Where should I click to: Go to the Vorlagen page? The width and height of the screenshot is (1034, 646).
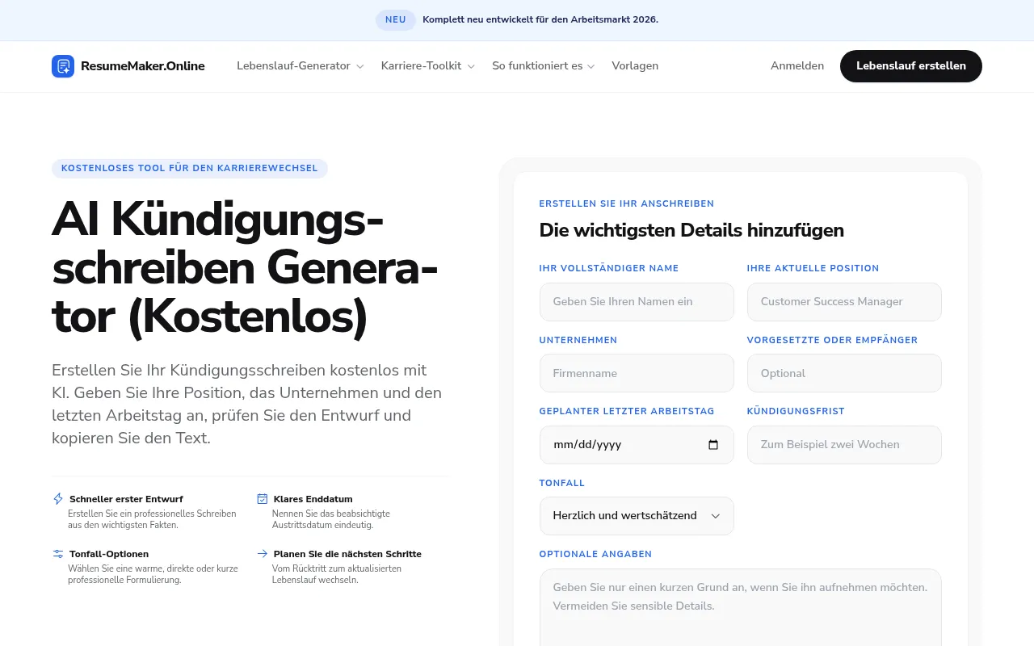pos(635,66)
